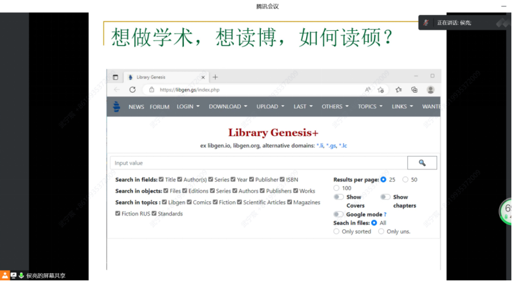This screenshot has height=281, width=512.
Task: Click the Input value search field
Action: coord(259,162)
